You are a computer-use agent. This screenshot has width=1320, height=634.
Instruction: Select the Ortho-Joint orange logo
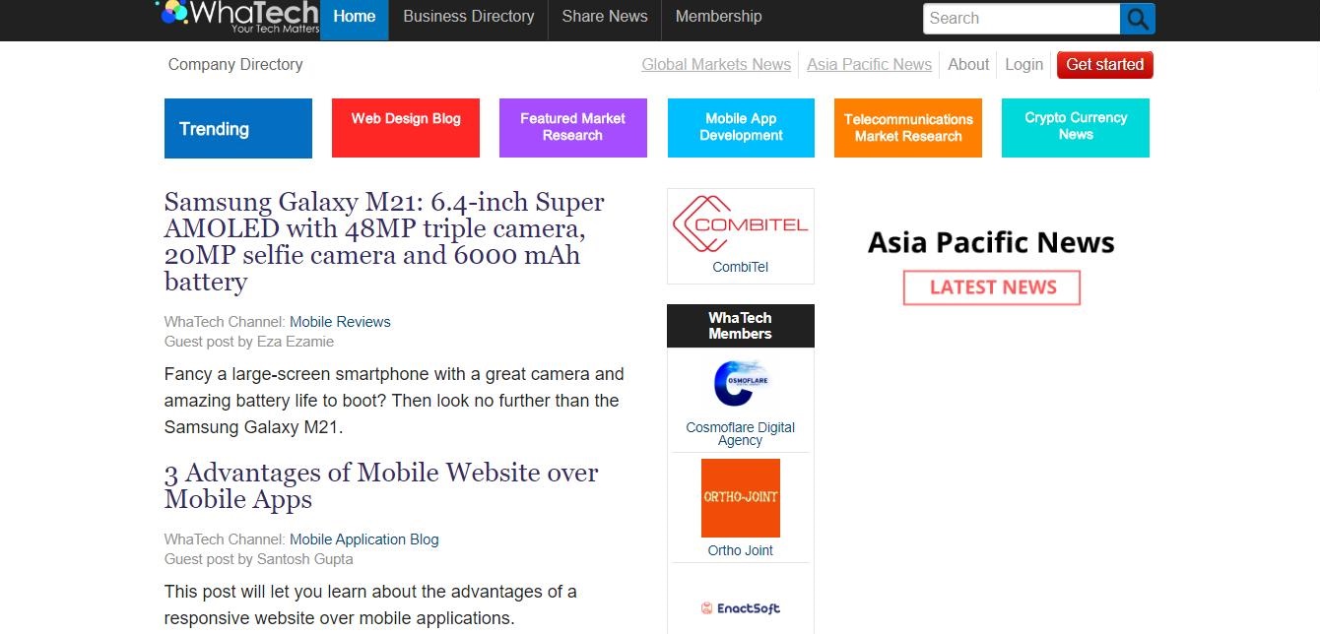click(741, 498)
